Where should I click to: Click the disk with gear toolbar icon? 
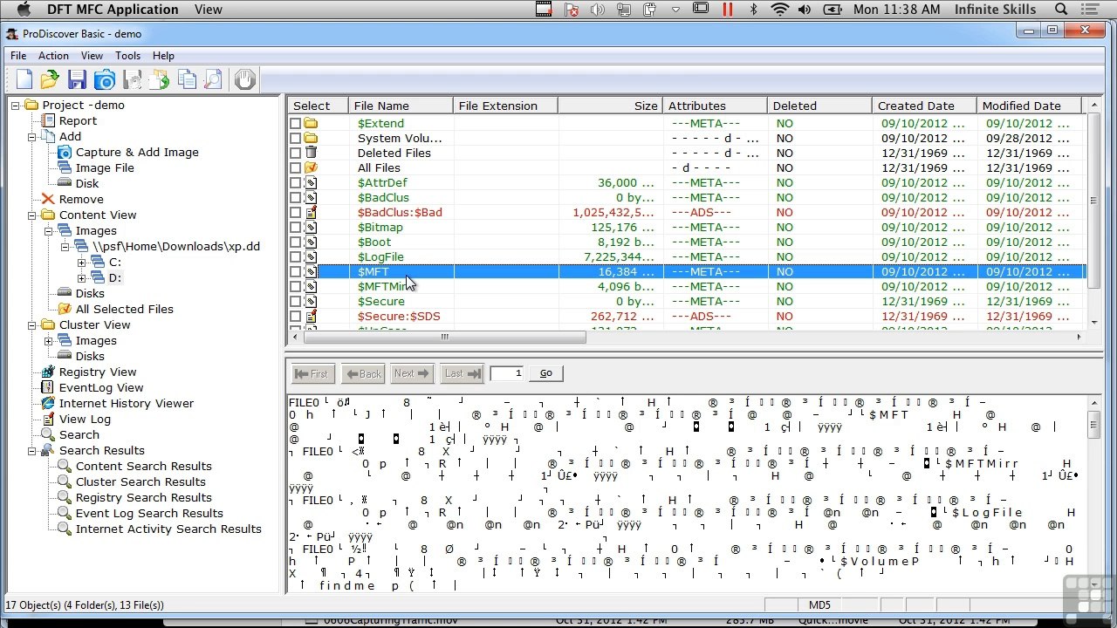click(132, 80)
